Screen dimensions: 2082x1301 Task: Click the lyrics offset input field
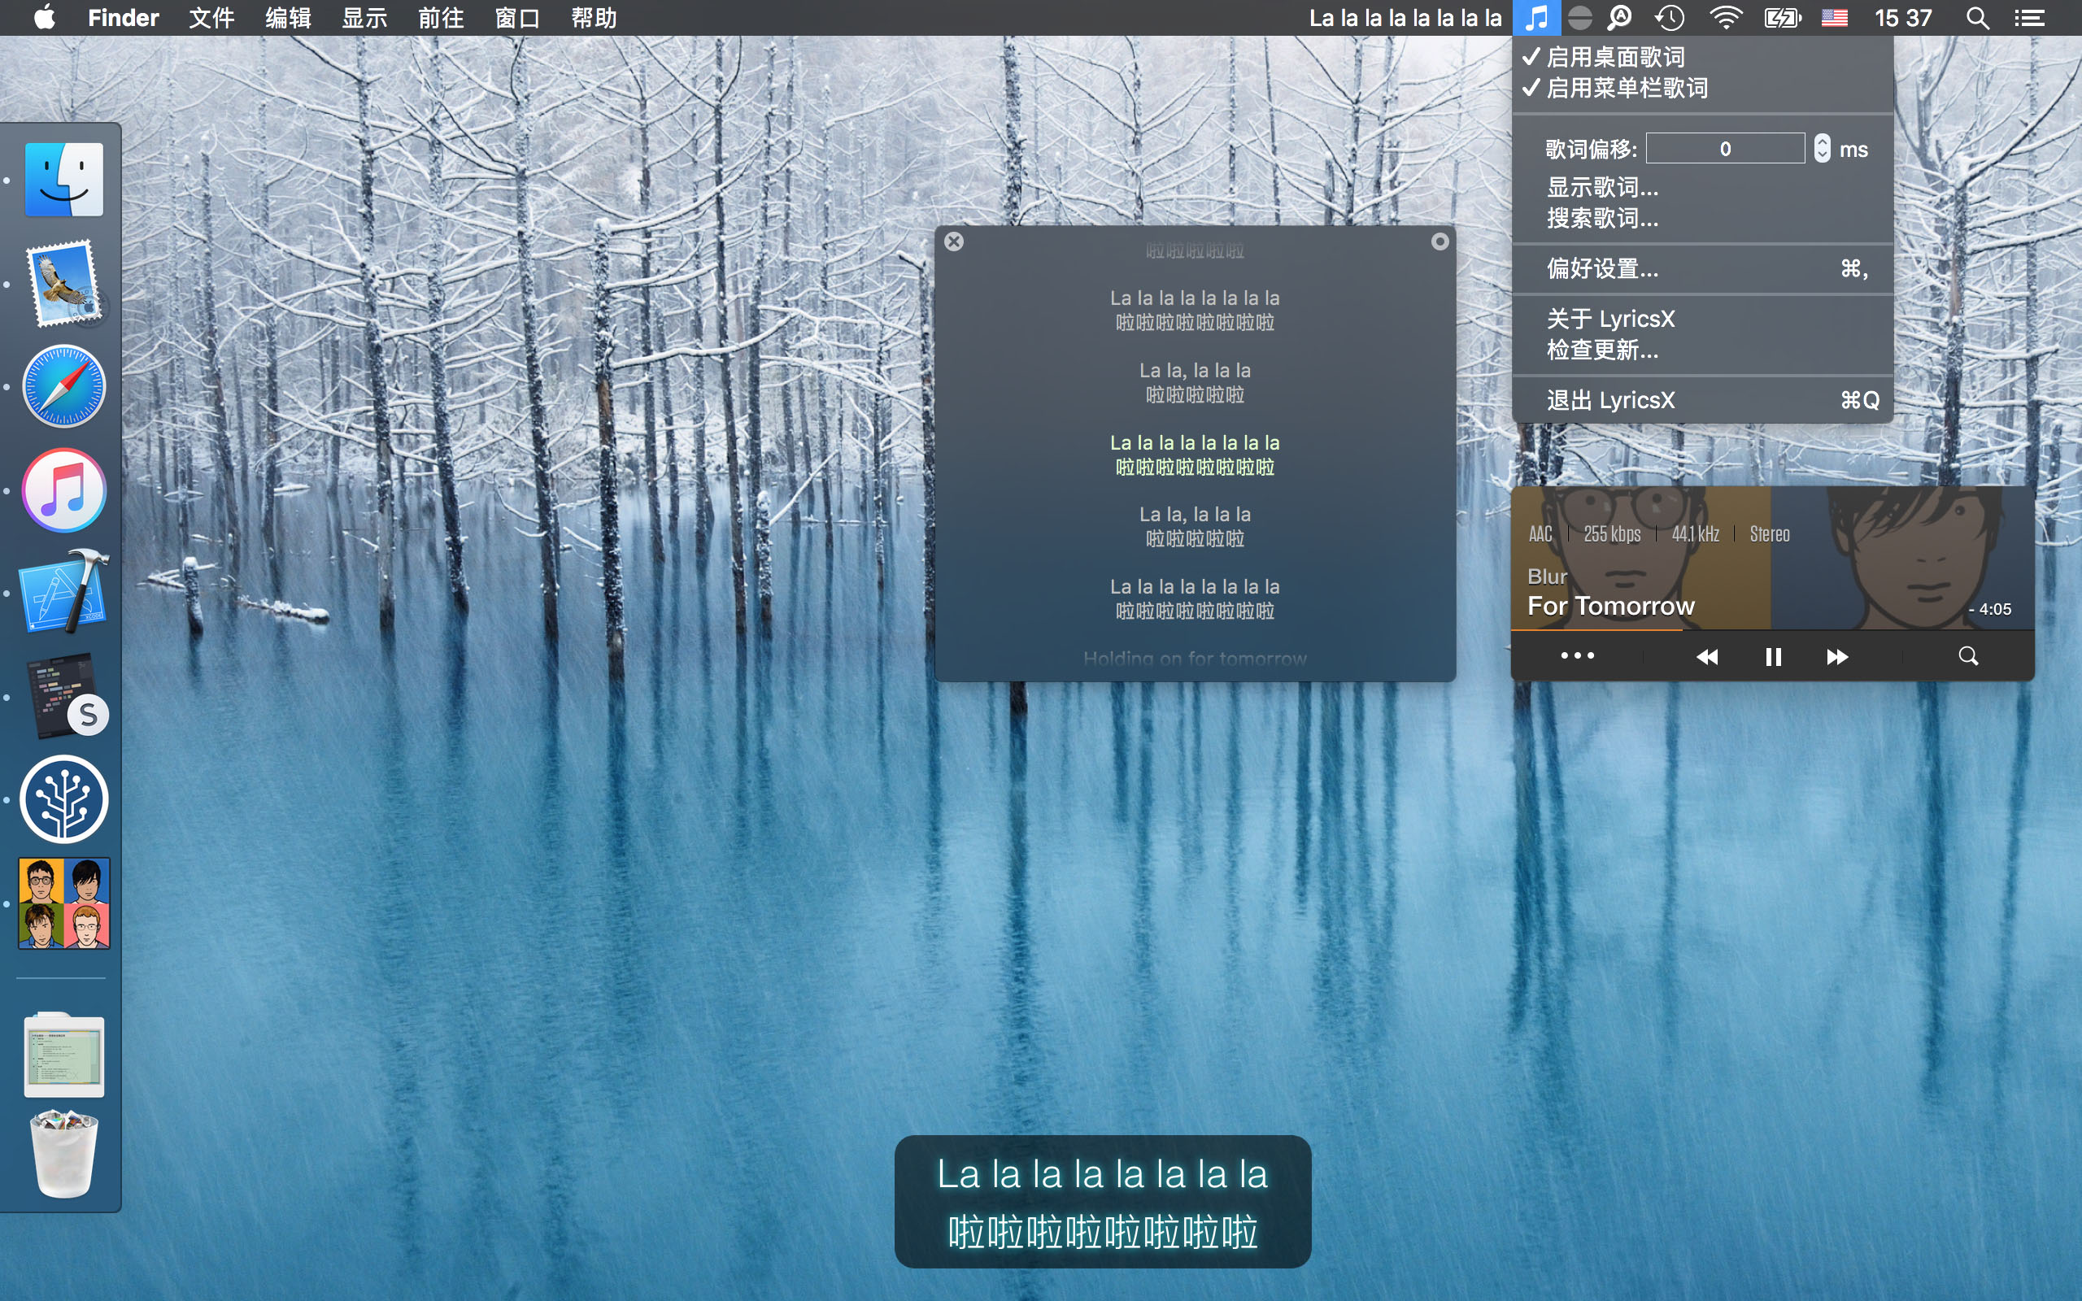(1724, 149)
